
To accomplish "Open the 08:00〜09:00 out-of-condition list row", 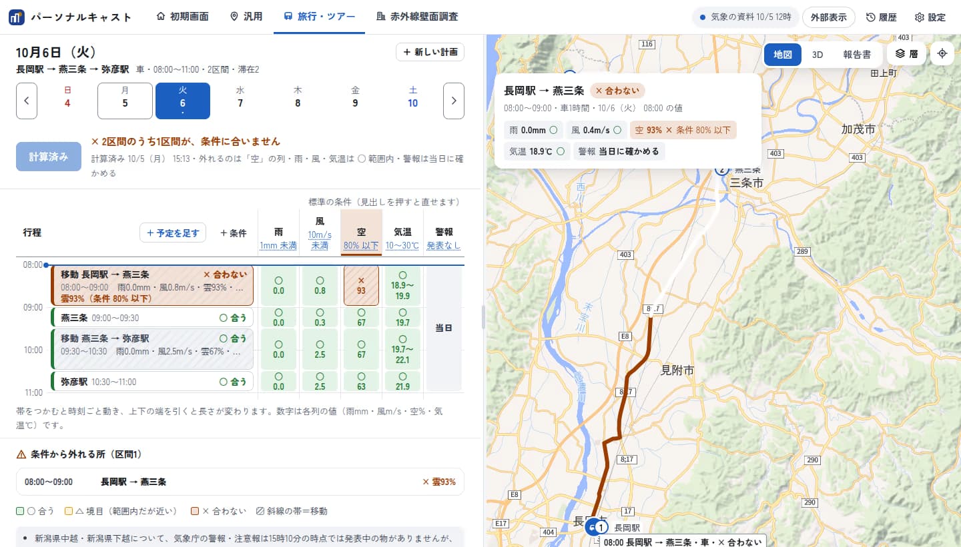I will point(240,482).
